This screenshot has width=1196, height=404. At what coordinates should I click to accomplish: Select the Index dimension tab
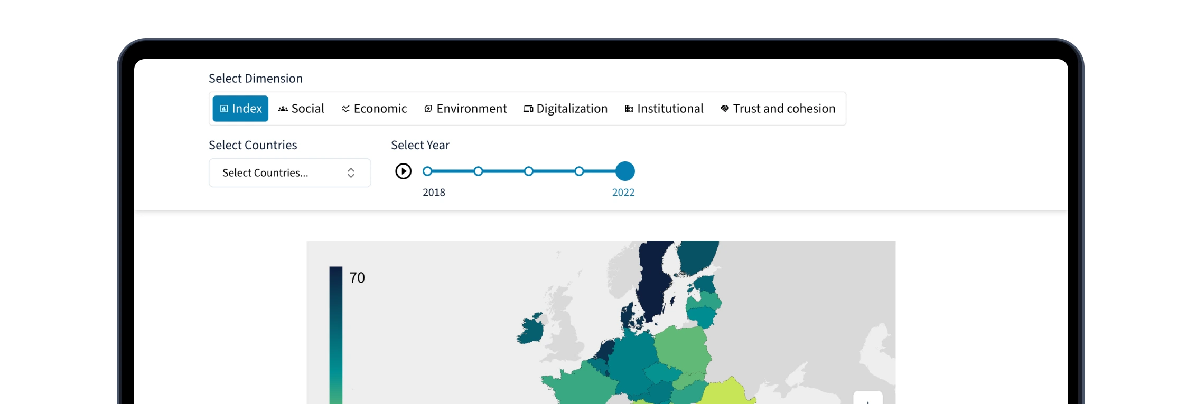click(x=240, y=109)
